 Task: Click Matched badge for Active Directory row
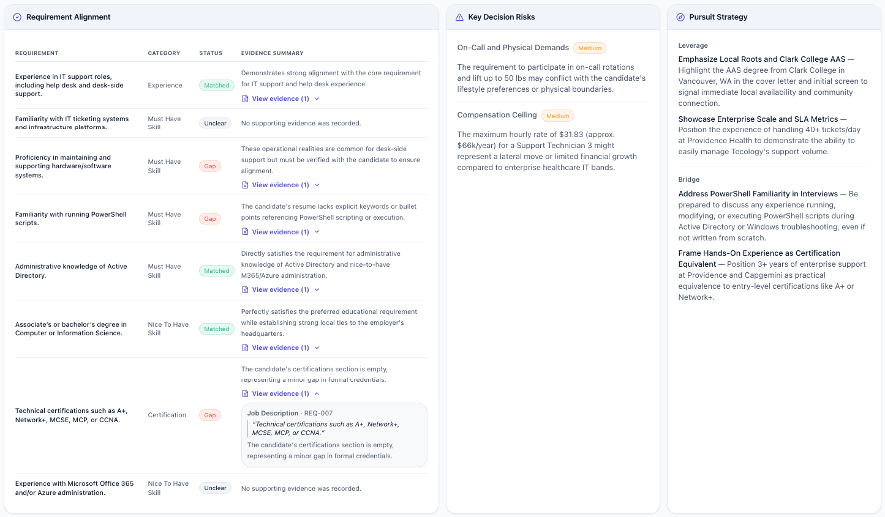[217, 271]
